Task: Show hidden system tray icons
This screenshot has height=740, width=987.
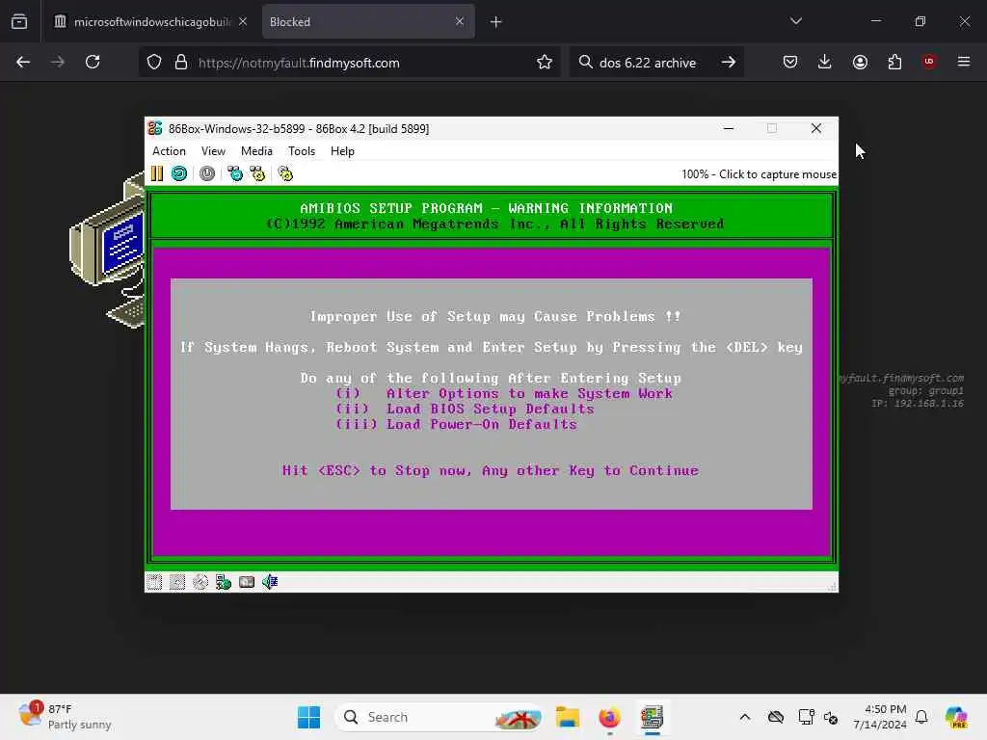Action: tap(745, 717)
